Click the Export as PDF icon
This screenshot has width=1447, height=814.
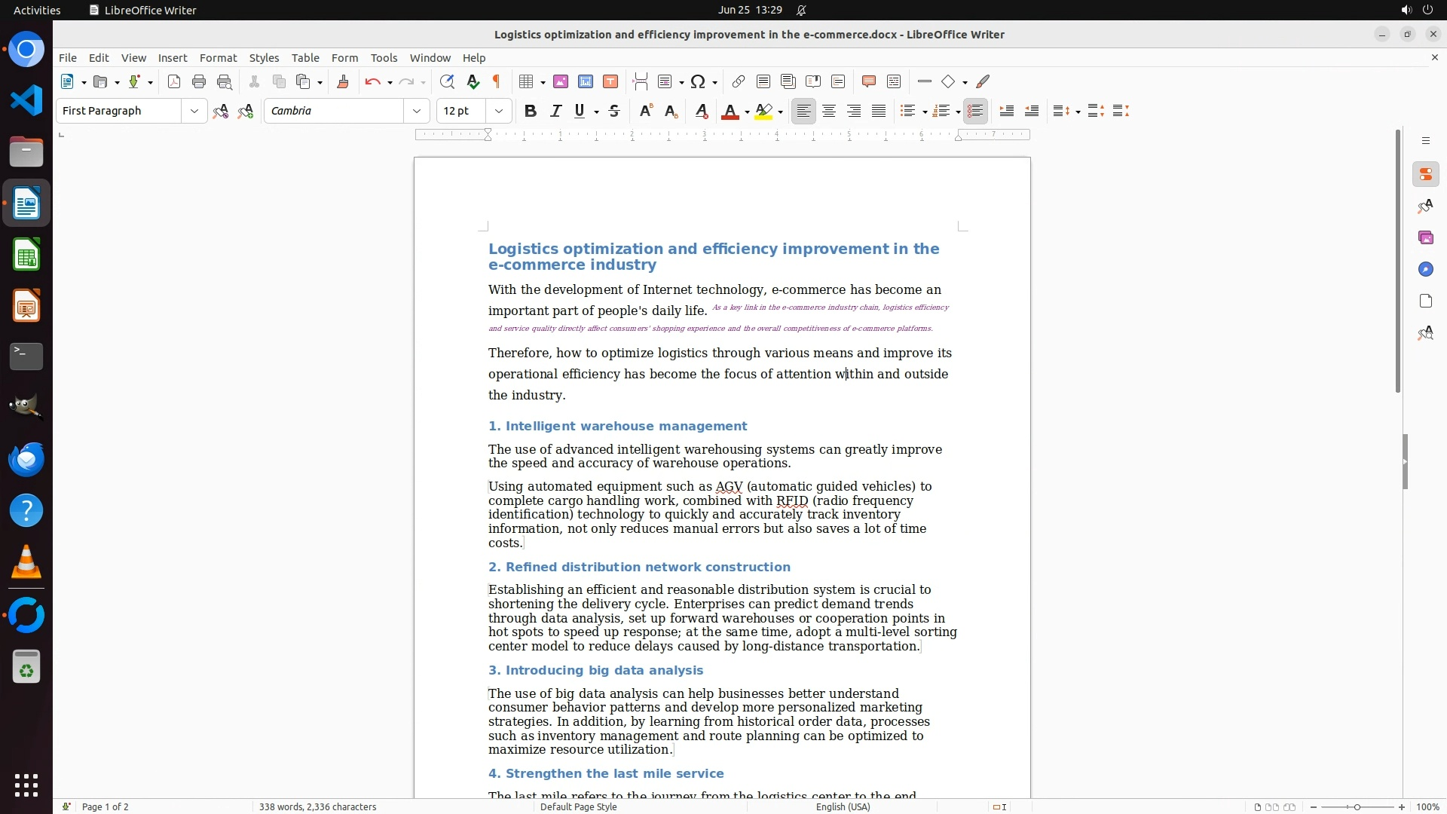[174, 81]
